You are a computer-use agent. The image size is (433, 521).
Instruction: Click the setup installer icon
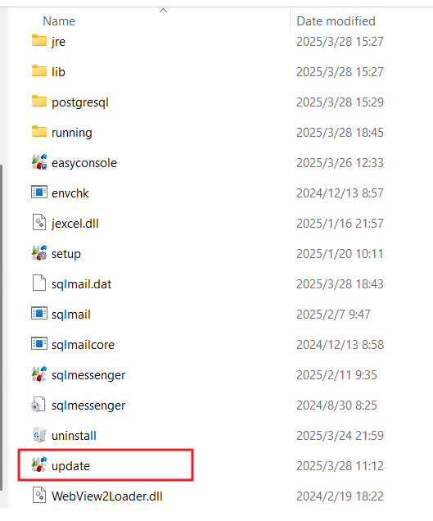[39, 253]
